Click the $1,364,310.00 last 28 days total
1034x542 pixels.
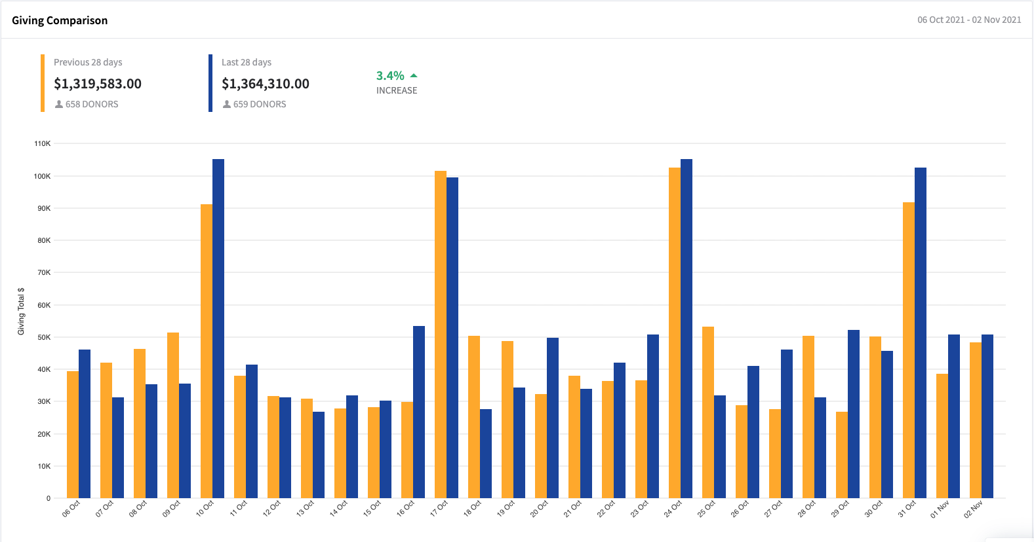266,84
